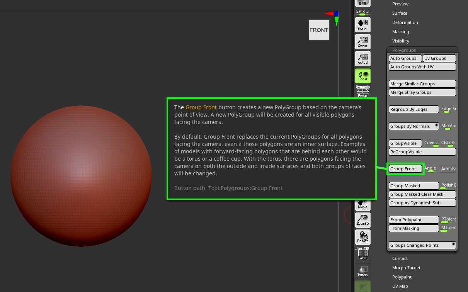Click the Auto Groups button
Viewport: 468px width, 292px height.
(x=405, y=58)
